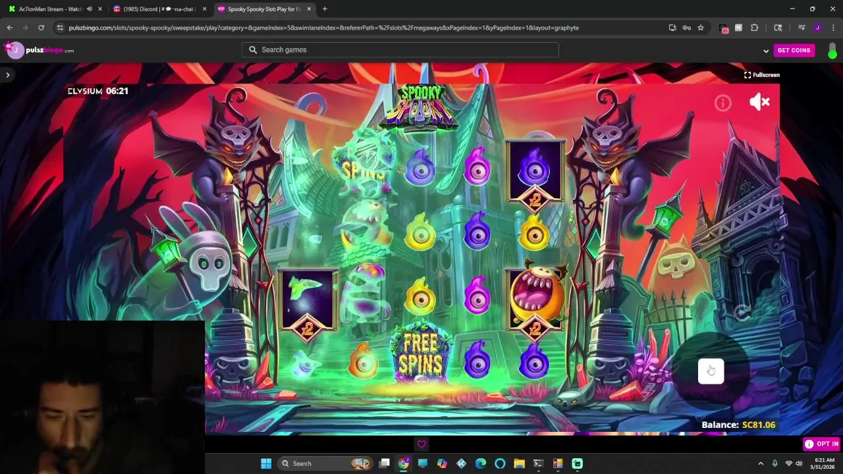This screenshot has height=474, width=843.
Task: Click the Windows taskbar Search box
Action: click(x=325, y=463)
